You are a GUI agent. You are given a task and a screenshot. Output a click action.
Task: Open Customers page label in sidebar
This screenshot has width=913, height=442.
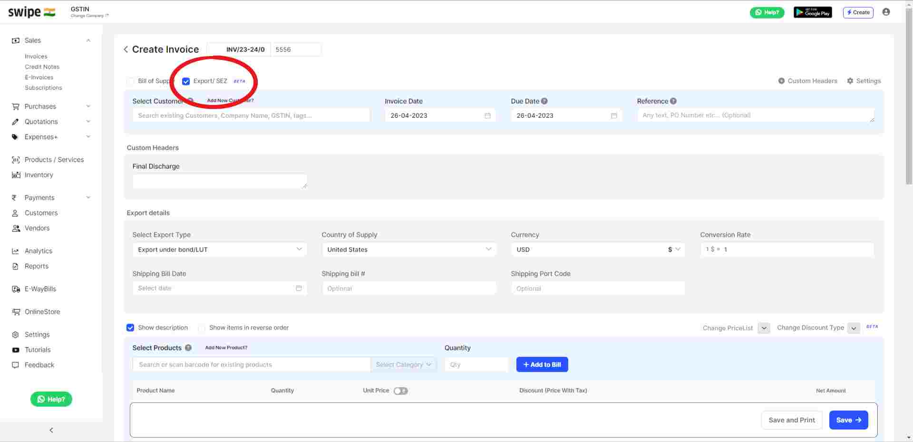[x=41, y=213]
